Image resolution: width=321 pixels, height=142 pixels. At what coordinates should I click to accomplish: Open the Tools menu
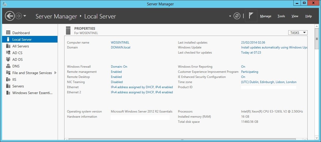pos(281,16)
